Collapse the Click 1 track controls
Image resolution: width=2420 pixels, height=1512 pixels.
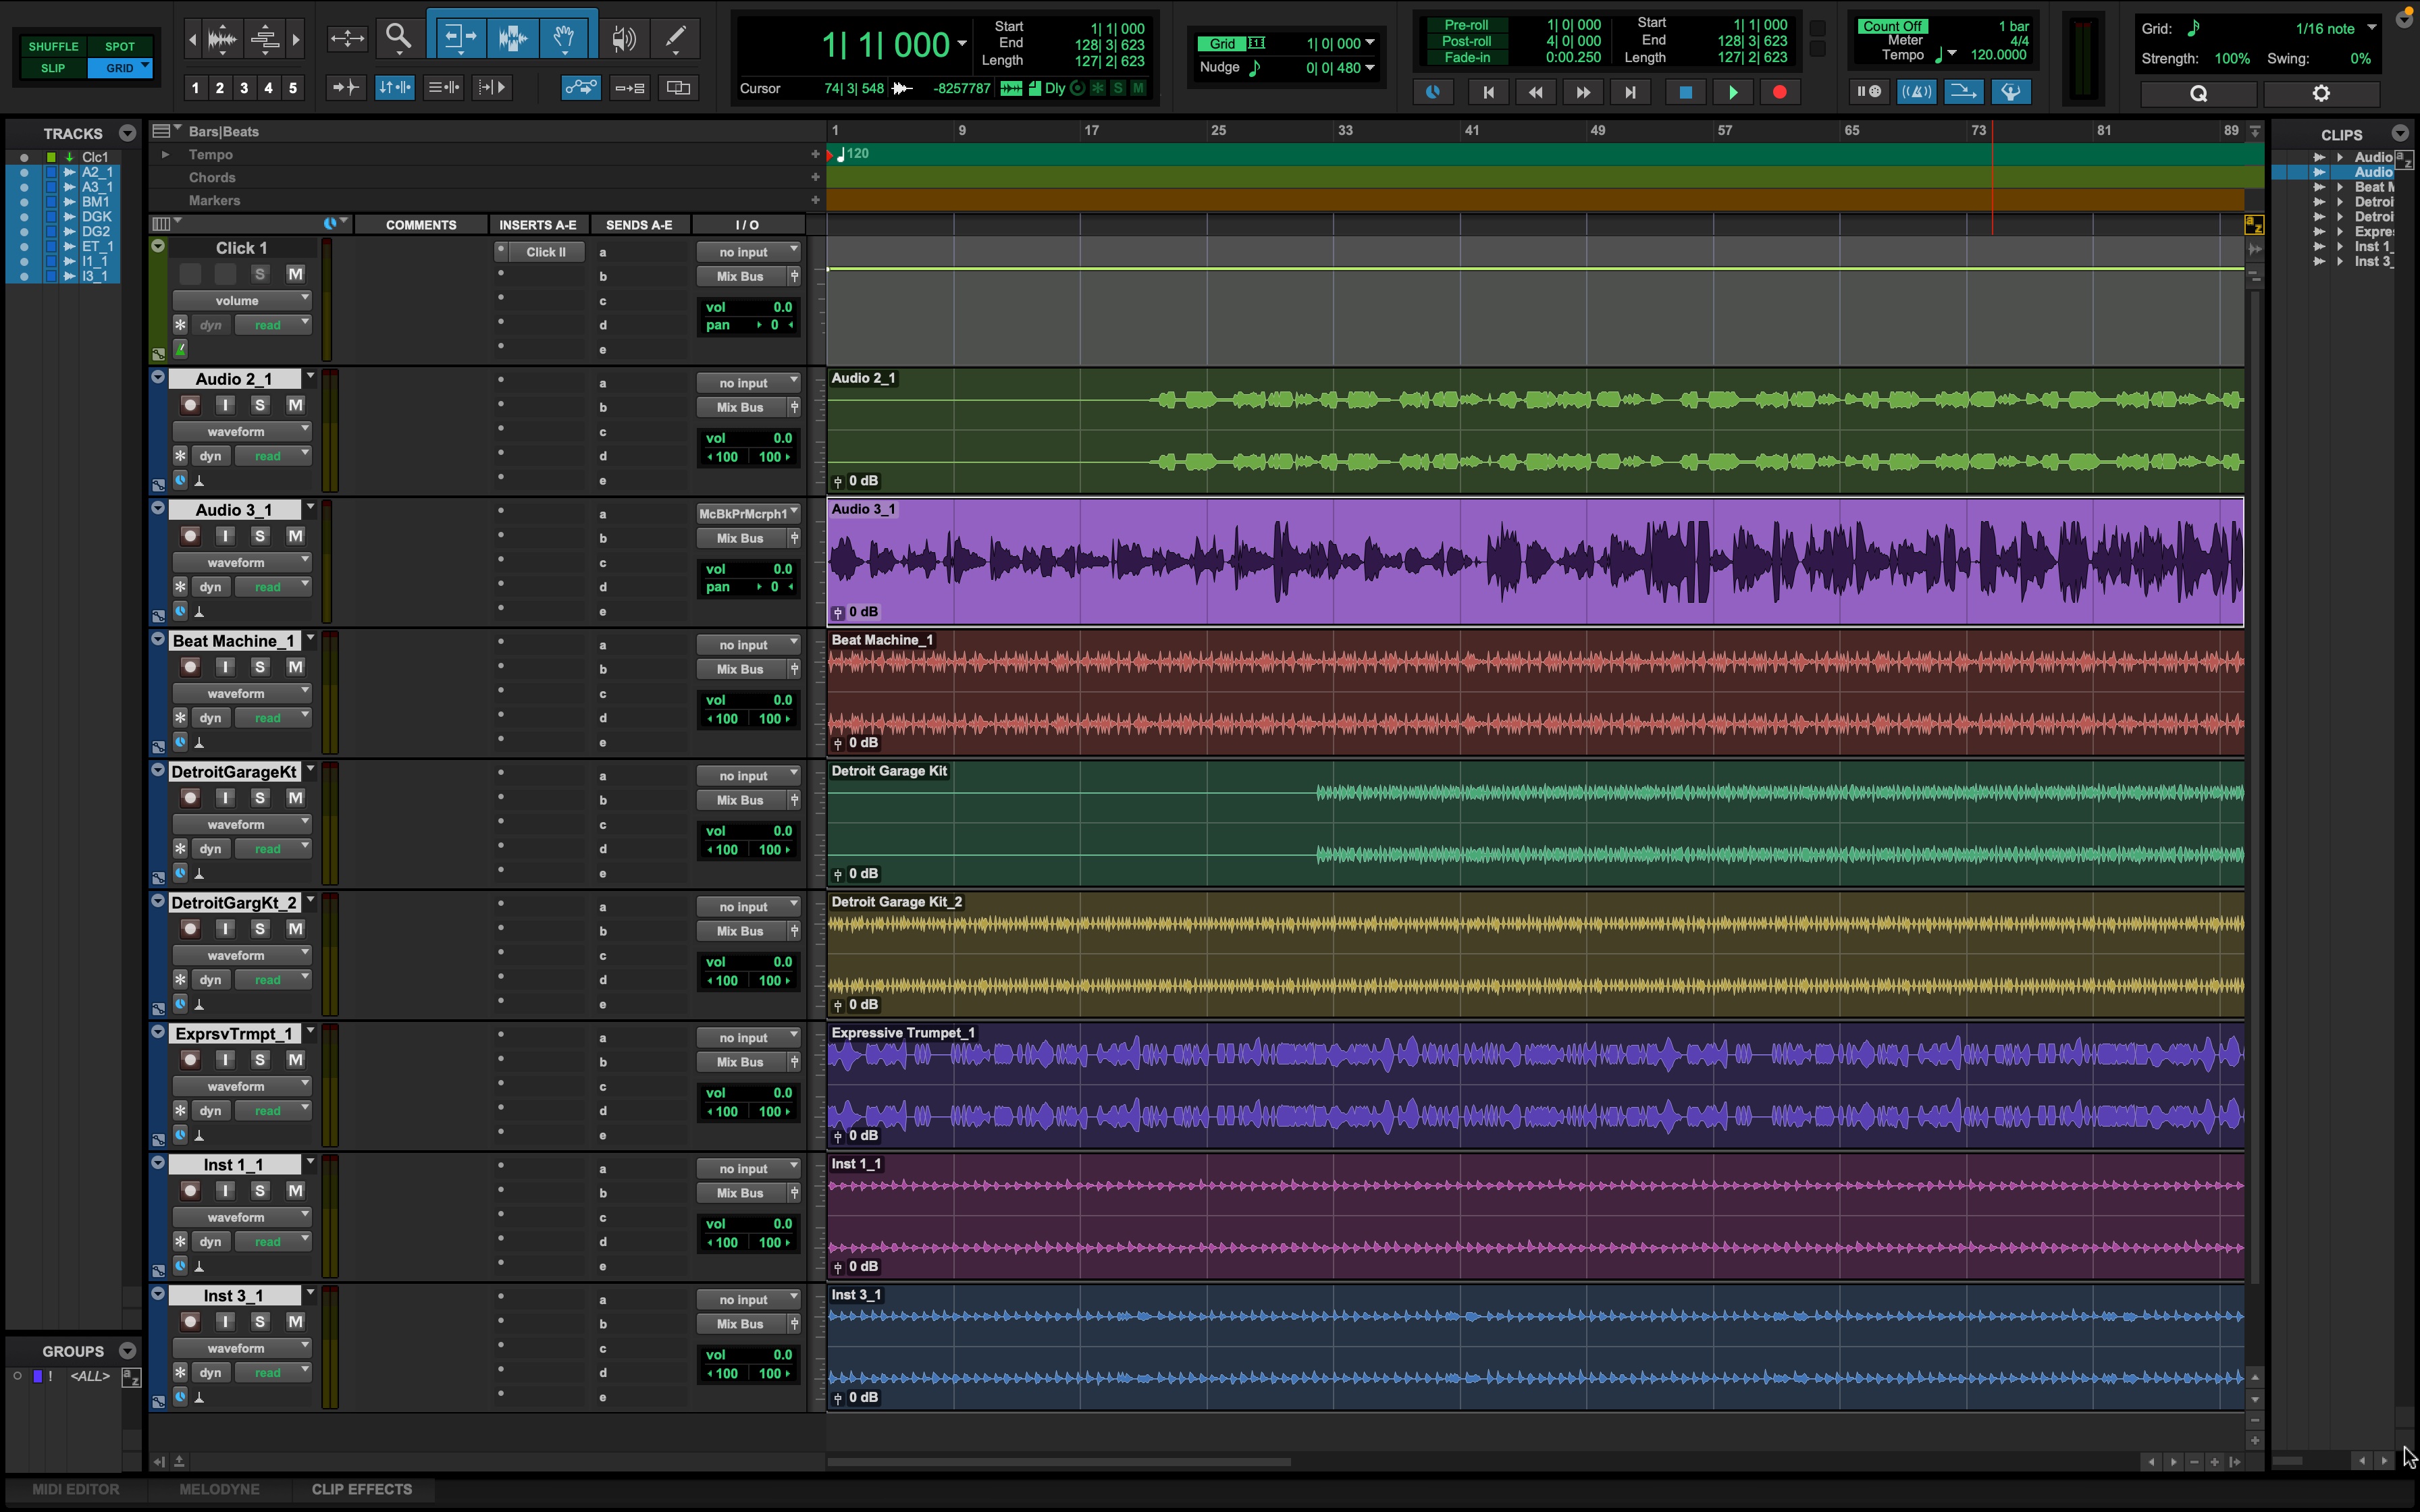(158, 246)
